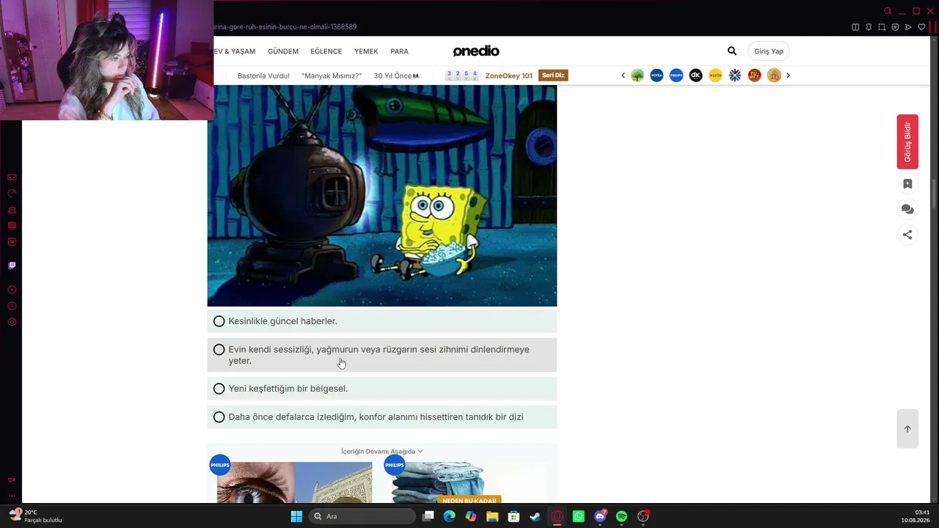Open the taskbar clock showing 03:41
Image resolution: width=939 pixels, height=528 pixels.
916,516
